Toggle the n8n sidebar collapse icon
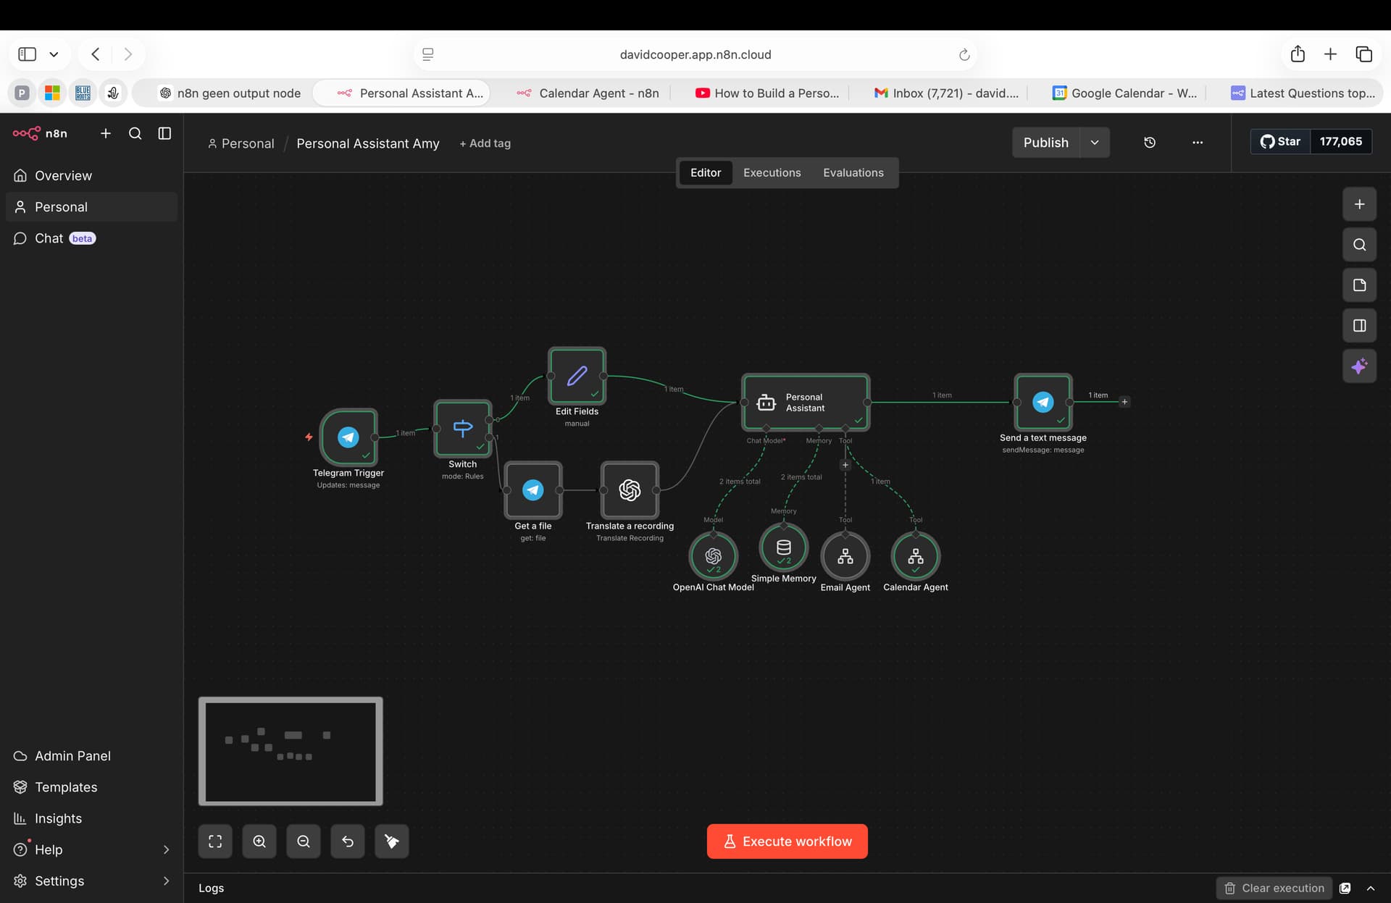 164,133
